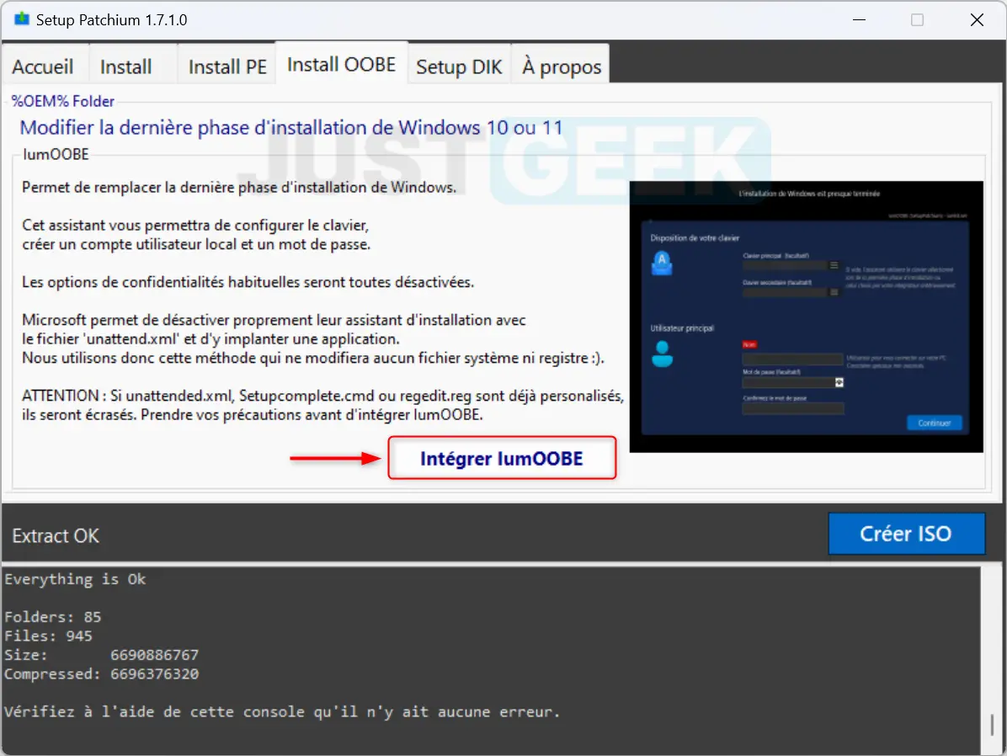Click 'Permet de remplacer la dernière phase' text
This screenshot has height=756, width=1007.
[239, 188]
